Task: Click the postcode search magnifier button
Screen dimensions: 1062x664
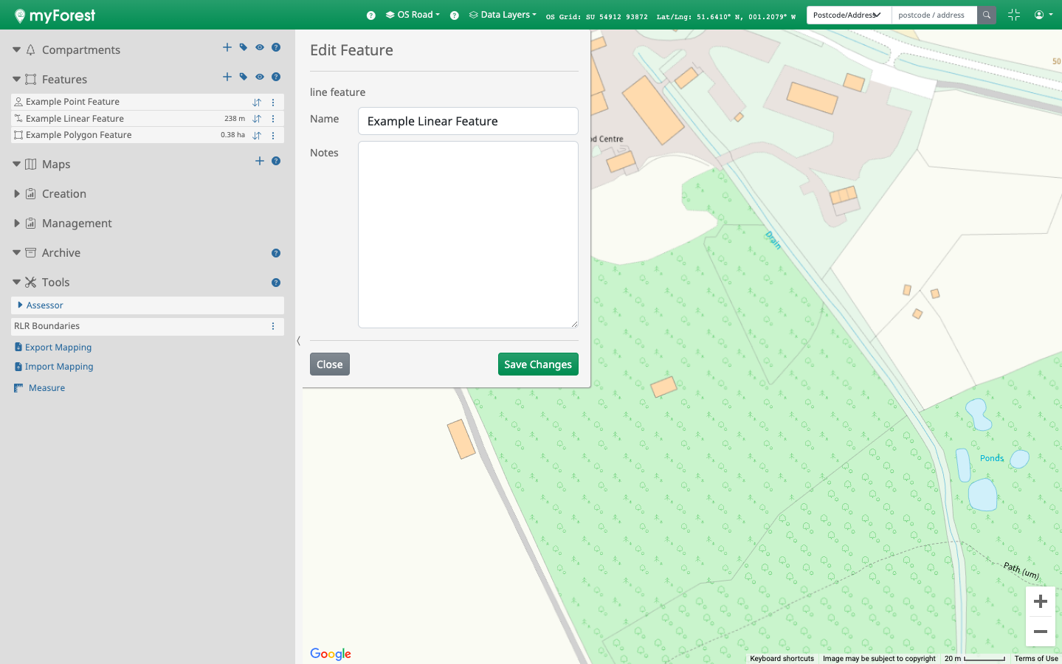Action: point(987,15)
